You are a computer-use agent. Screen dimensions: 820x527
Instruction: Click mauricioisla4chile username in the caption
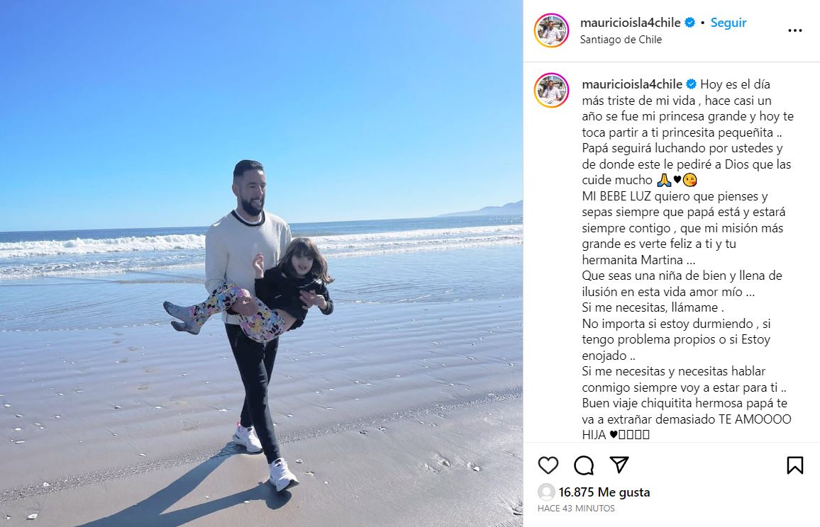632,84
